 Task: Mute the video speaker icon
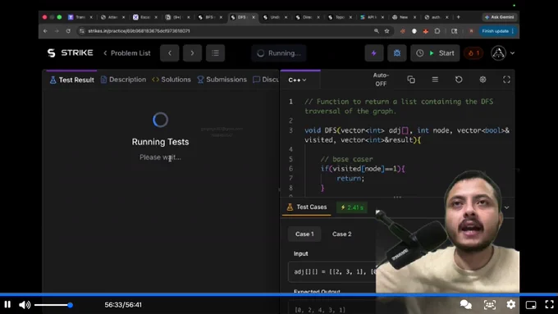click(x=24, y=305)
